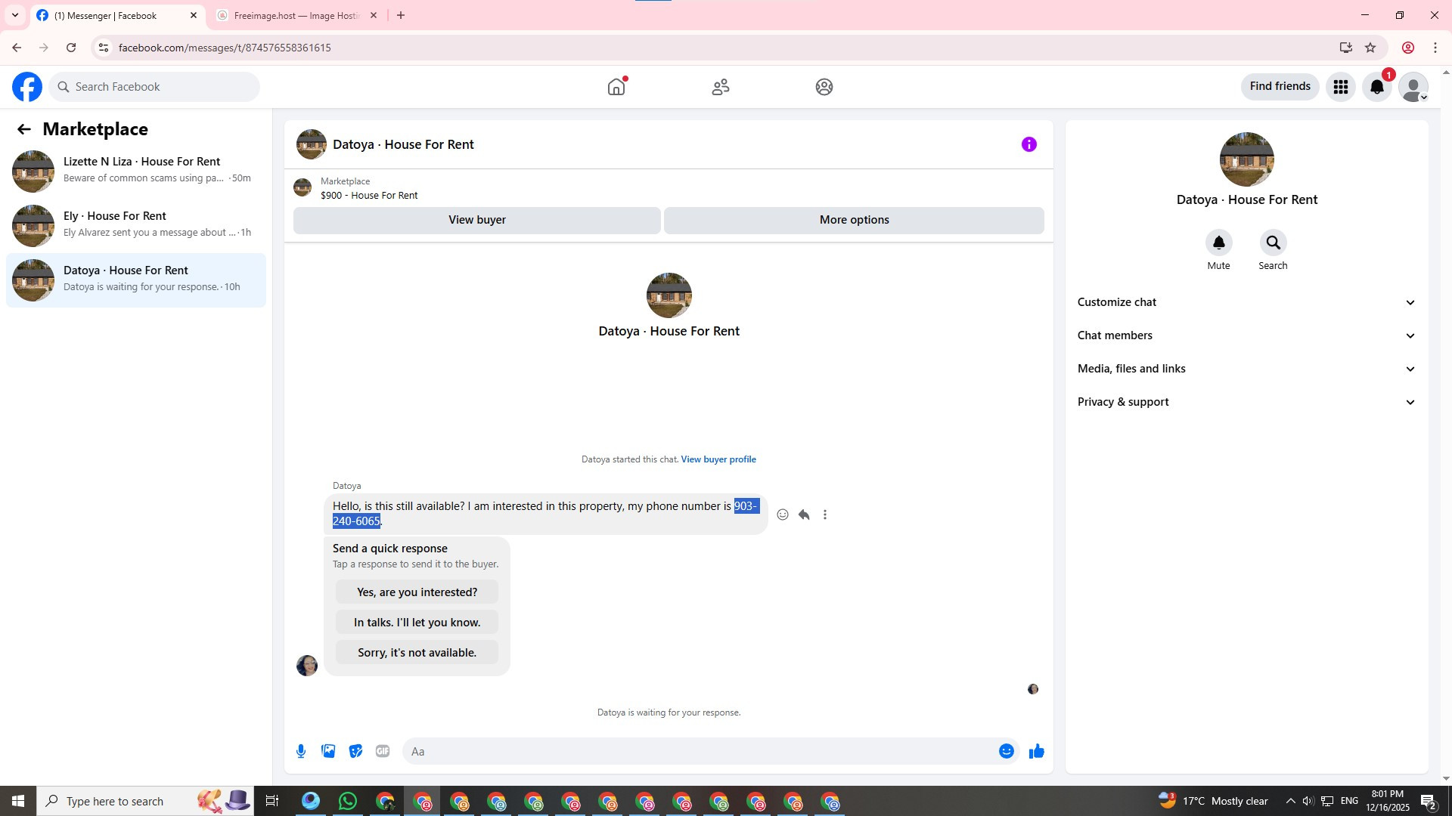Click the Chrome browser menu three dots
The image size is (1452, 816).
coord(1435,48)
